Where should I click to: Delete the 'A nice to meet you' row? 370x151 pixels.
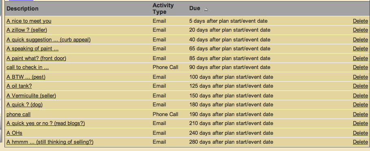coord(360,21)
